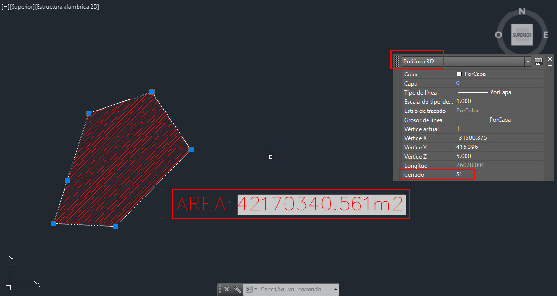
Task: Click the command prompt icon in the command bar
Action: [x=249, y=289]
